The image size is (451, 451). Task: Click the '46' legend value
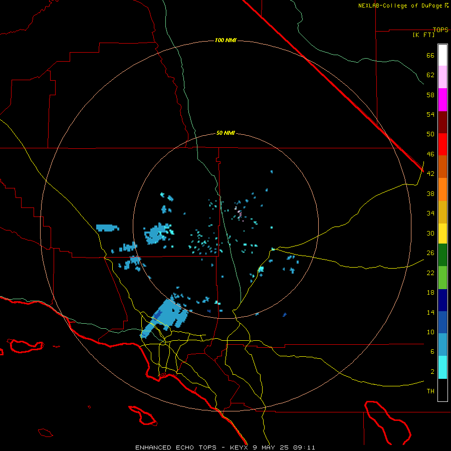pyautogui.click(x=430, y=154)
